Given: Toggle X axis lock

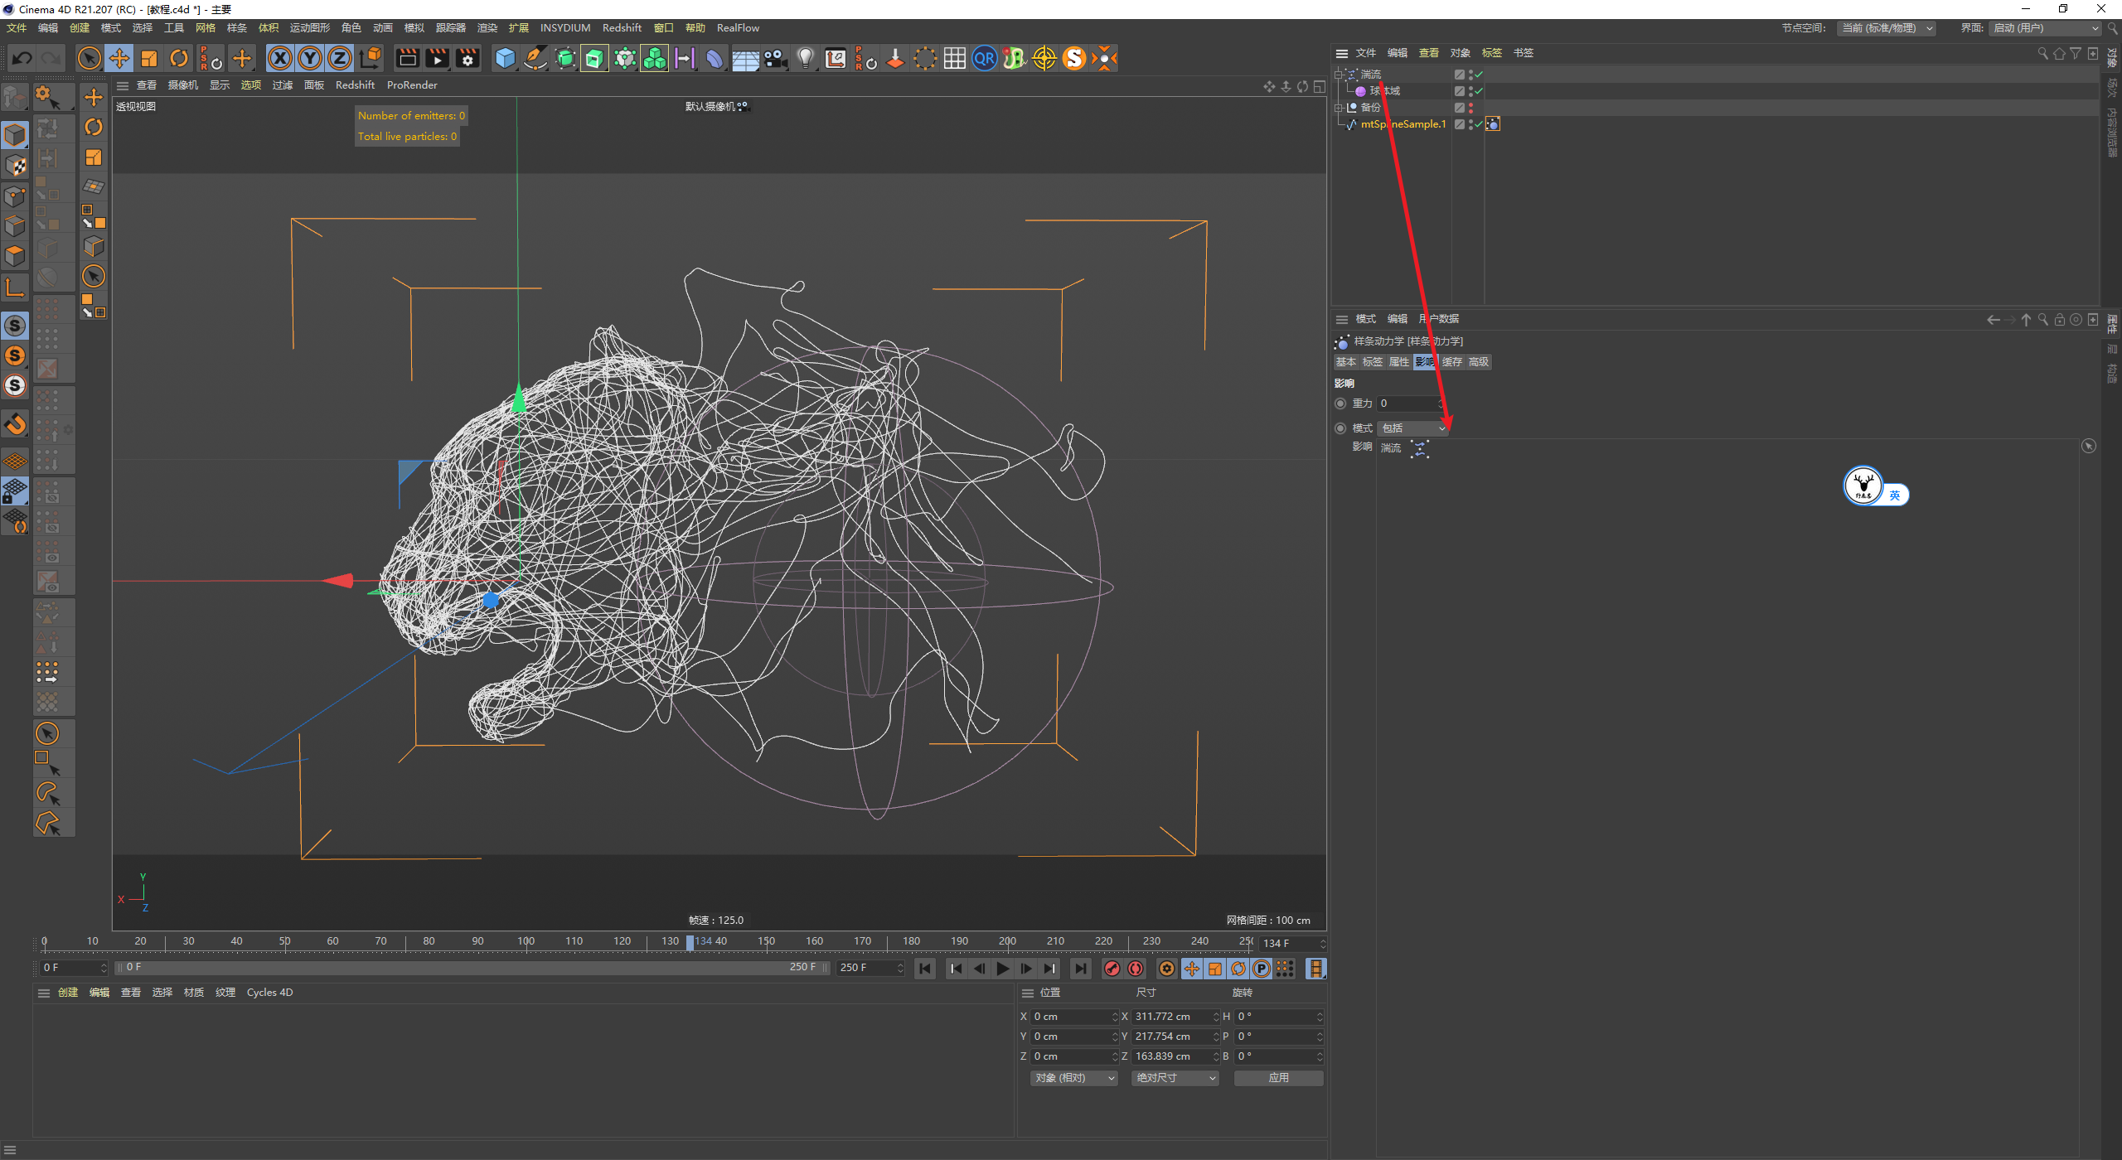Looking at the screenshot, I should [280, 58].
